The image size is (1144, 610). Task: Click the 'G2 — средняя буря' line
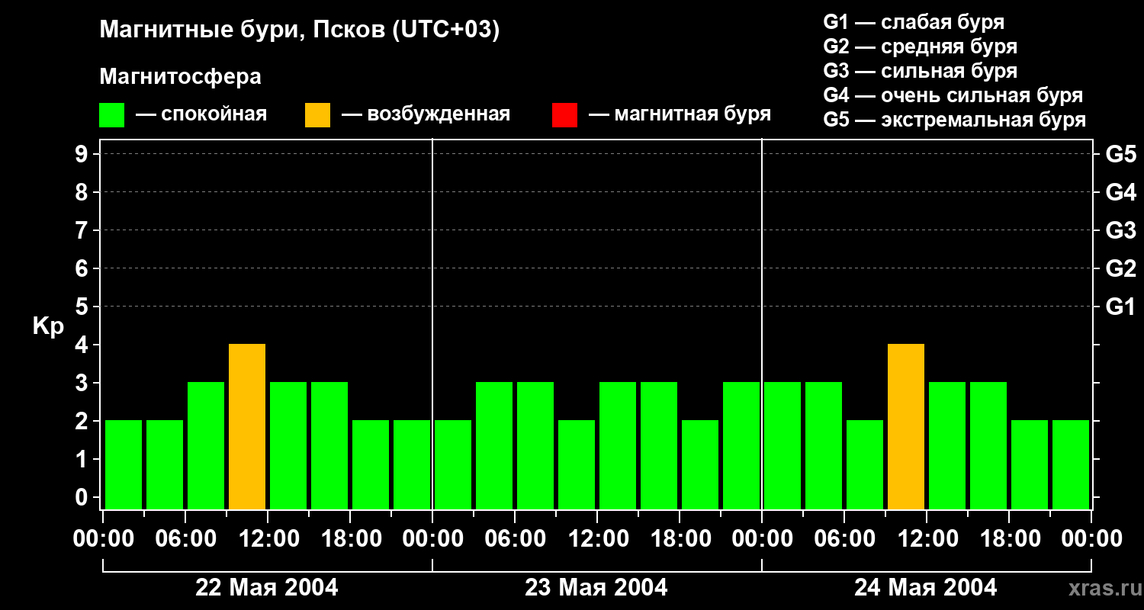[920, 47]
